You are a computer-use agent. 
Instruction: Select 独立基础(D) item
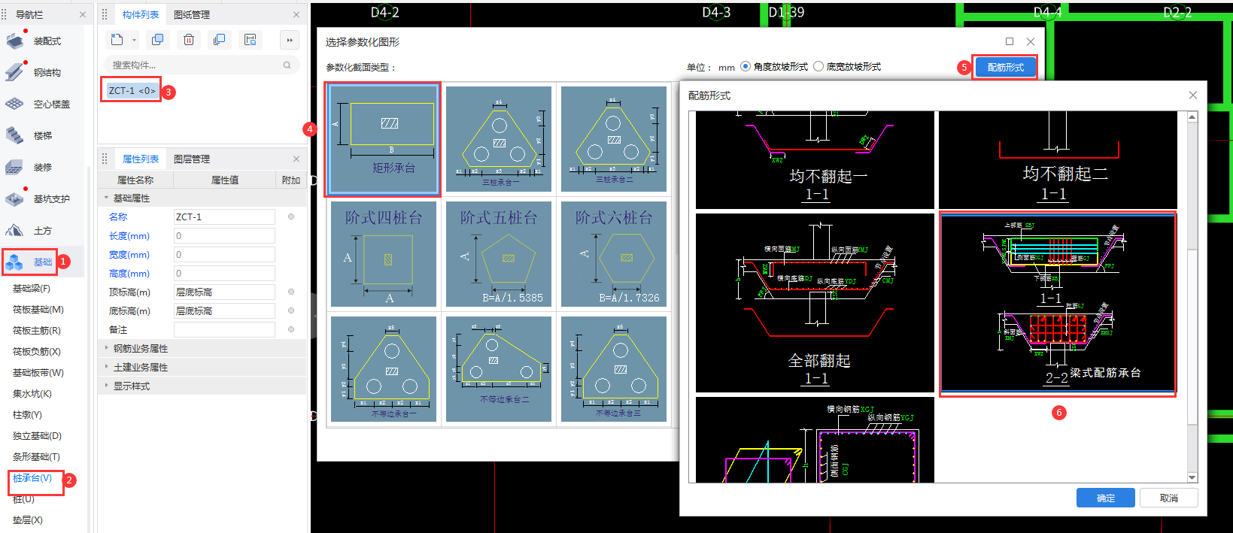tap(37, 435)
